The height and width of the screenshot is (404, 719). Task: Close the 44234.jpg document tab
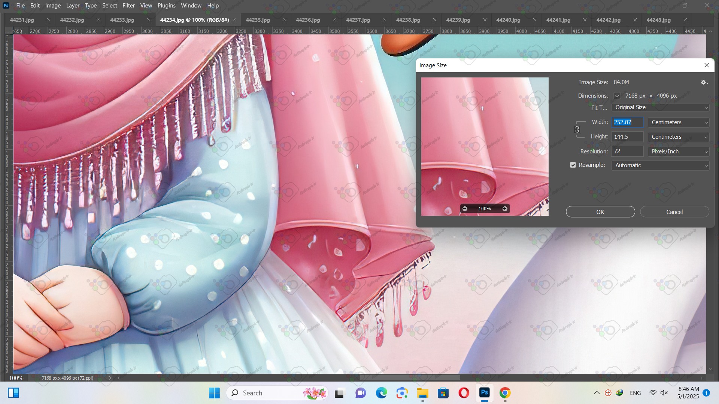pos(234,20)
